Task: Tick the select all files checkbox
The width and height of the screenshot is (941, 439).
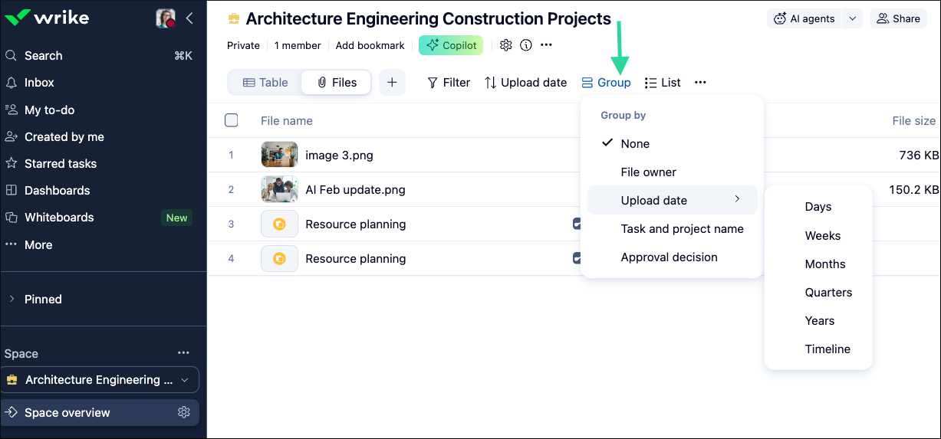Action: [232, 120]
